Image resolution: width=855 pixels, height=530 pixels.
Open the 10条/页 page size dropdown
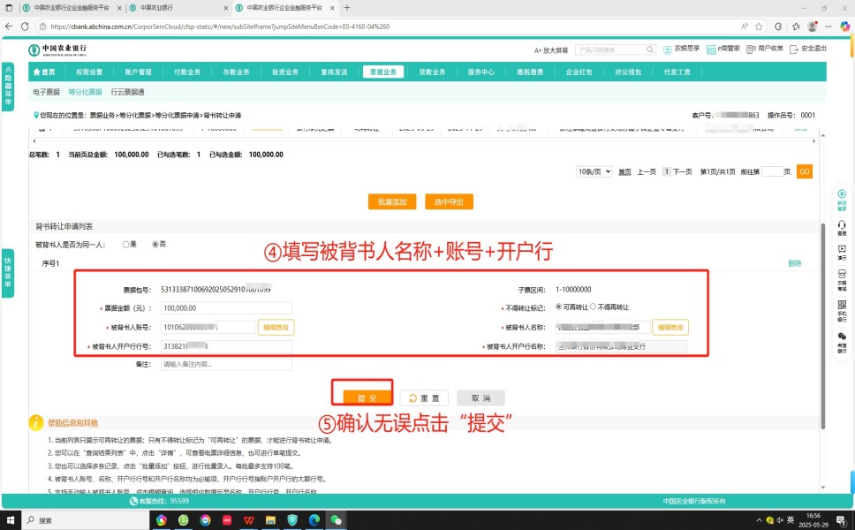[594, 171]
